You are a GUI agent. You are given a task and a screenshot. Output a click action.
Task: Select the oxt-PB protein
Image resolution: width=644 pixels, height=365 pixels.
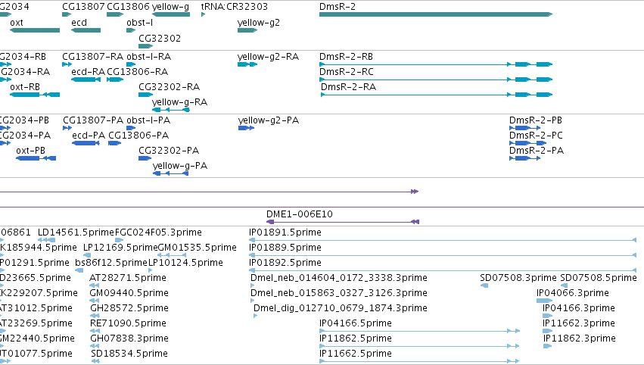click(x=36, y=158)
